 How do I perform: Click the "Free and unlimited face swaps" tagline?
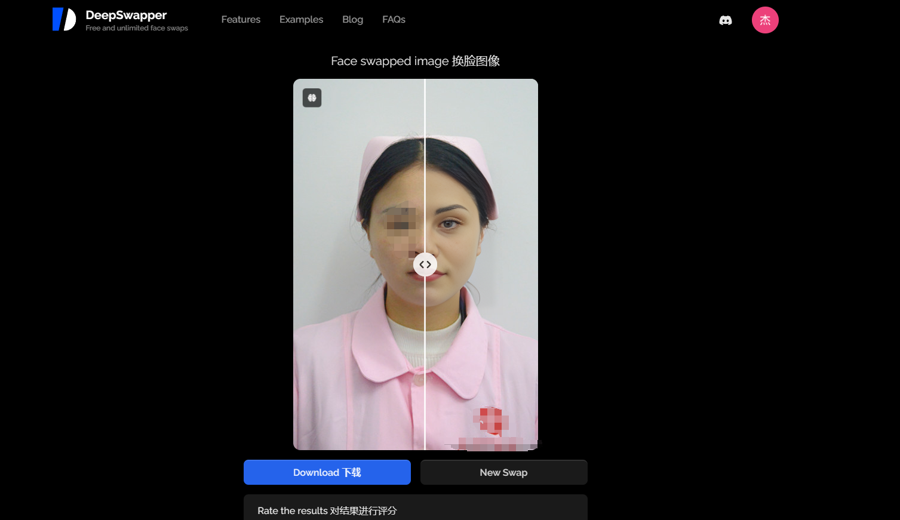[137, 28]
